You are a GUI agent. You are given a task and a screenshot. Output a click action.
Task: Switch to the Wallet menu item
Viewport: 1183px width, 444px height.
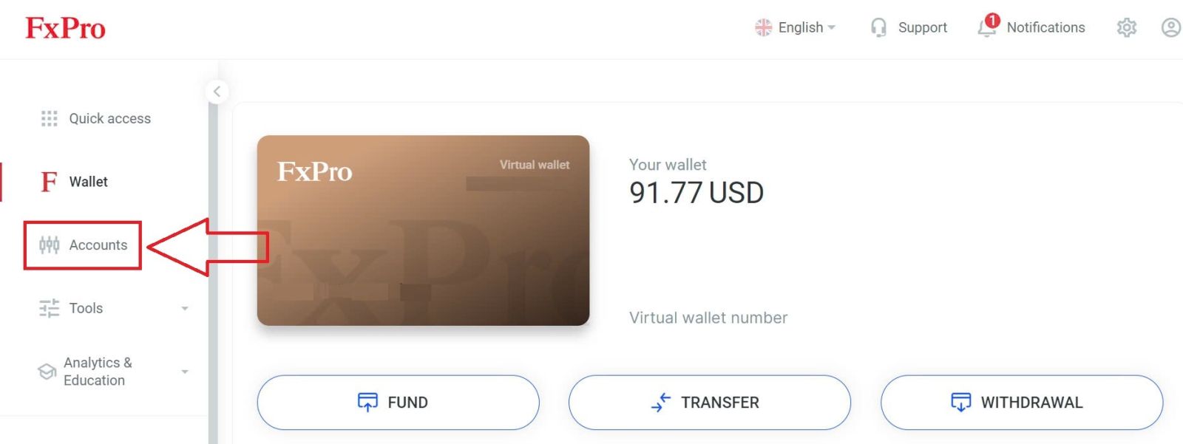click(x=89, y=182)
